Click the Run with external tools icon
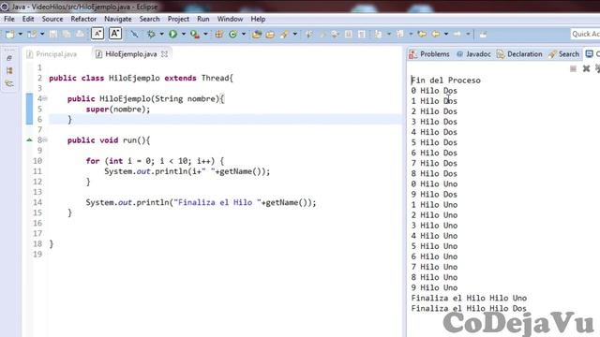600x337 pixels. pyautogui.click(x=195, y=35)
